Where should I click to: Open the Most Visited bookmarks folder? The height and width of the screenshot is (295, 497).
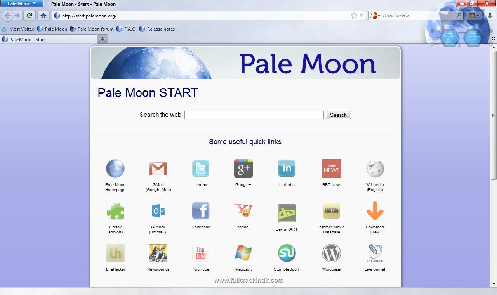click(18, 29)
